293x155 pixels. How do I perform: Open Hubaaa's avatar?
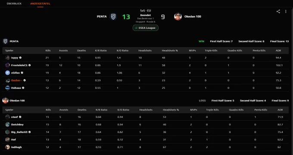tap(7, 88)
